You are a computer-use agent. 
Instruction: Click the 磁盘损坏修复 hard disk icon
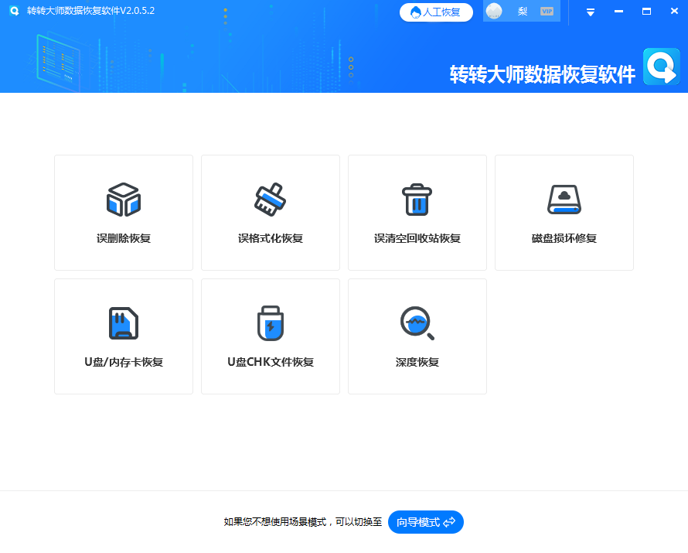coord(564,199)
